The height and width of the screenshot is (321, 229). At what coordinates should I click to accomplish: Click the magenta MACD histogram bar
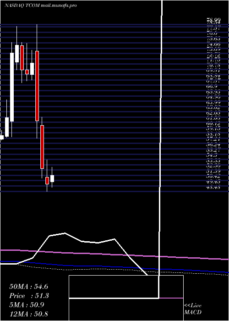click(171, 298)
